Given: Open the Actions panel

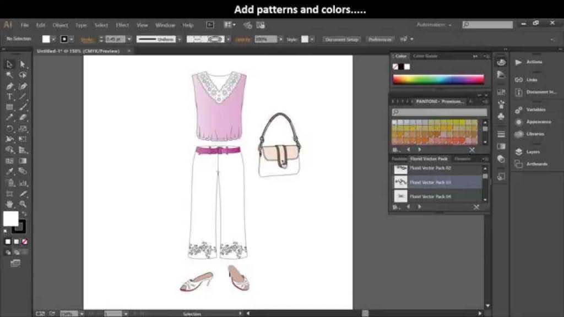Looking at the screenshot, I should click(534, 62).
